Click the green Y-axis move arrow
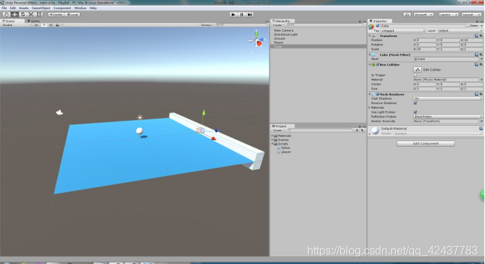The height and width of the screenshot is (264, 485). pyautogui.click(x=204, y=113)
